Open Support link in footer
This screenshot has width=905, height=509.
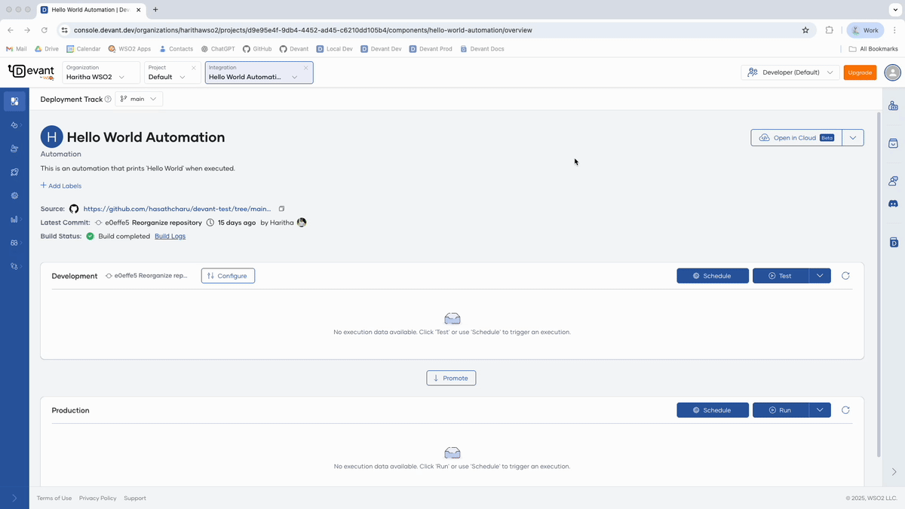pyautogui.click(x=135, y=498)
